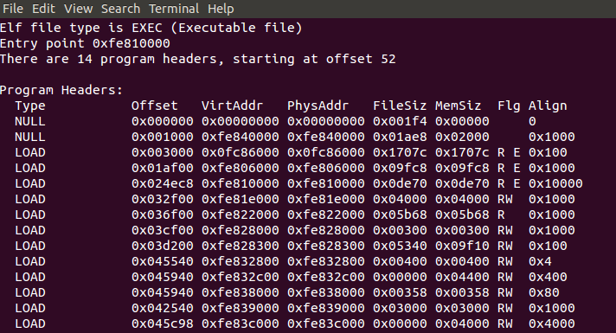Open the Edit menu
The width and height of the screenshot is (616, 333).
[x=43, y=9]
